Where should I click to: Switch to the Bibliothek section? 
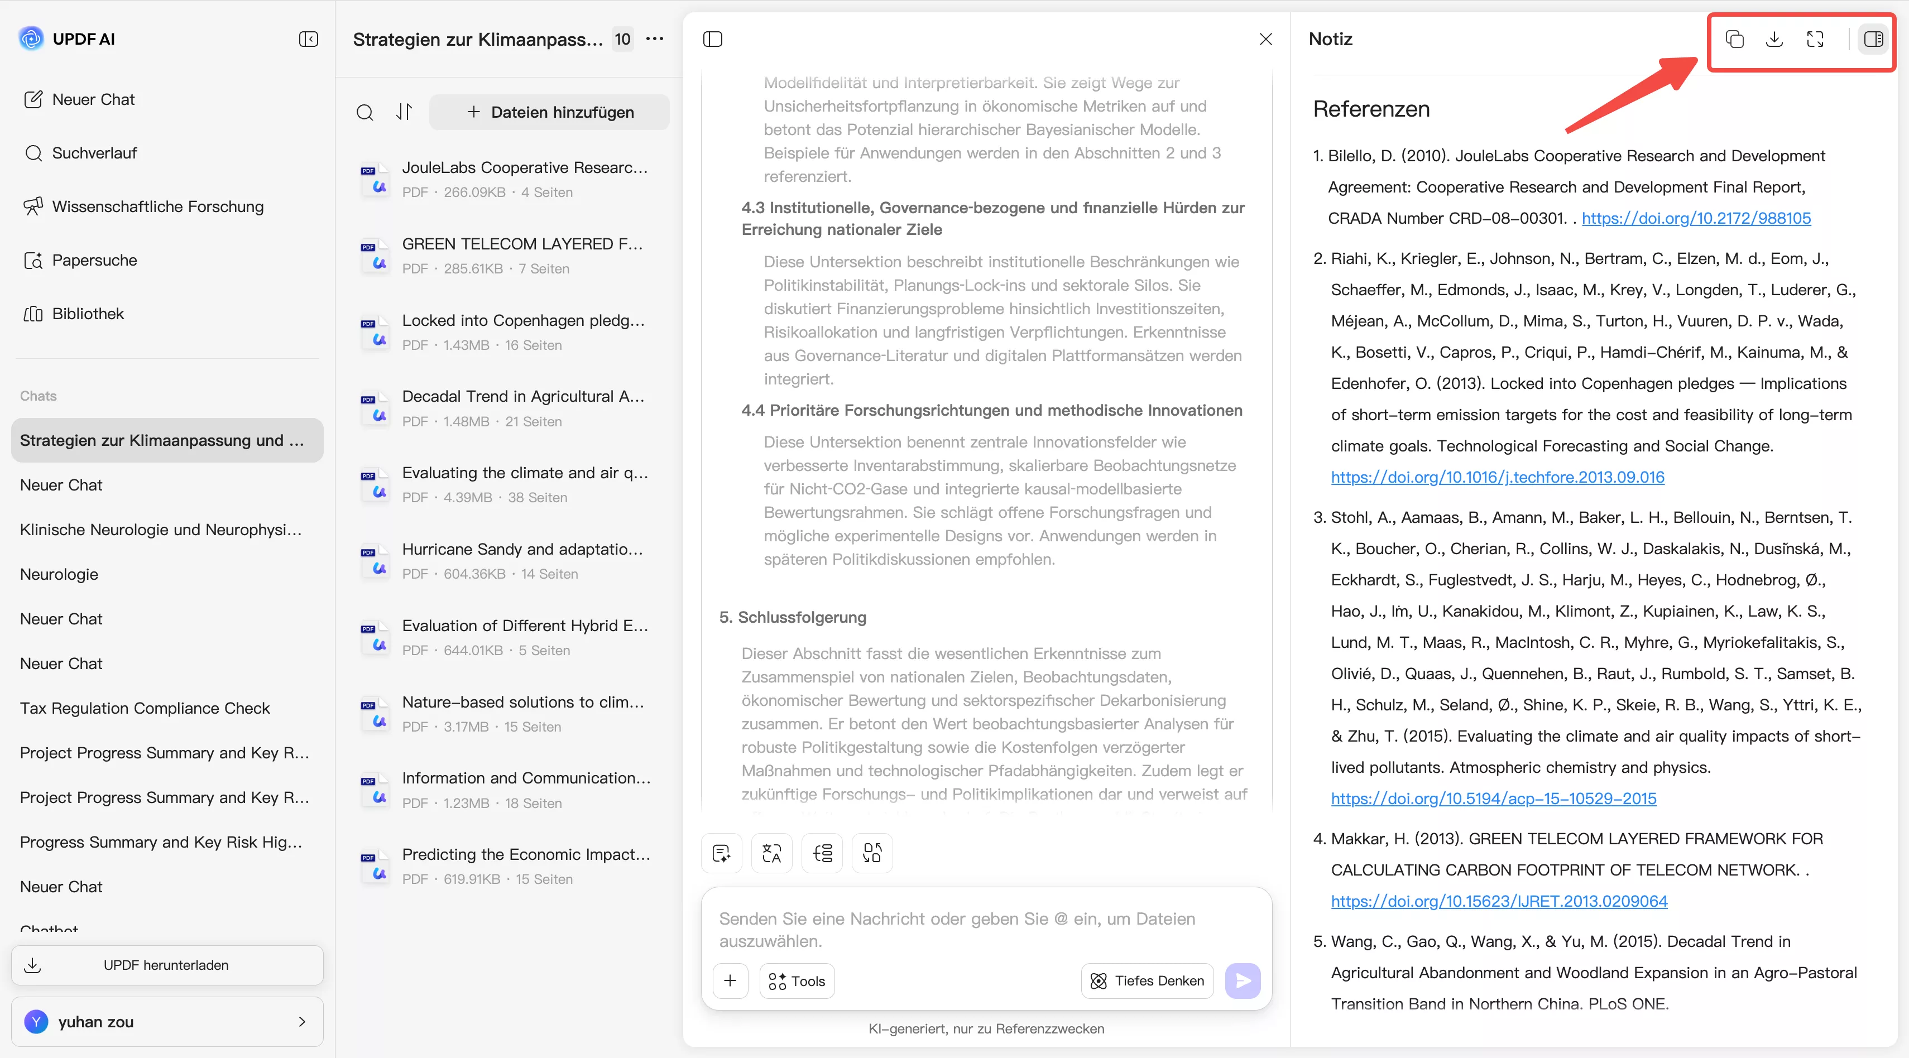point(88,314)
